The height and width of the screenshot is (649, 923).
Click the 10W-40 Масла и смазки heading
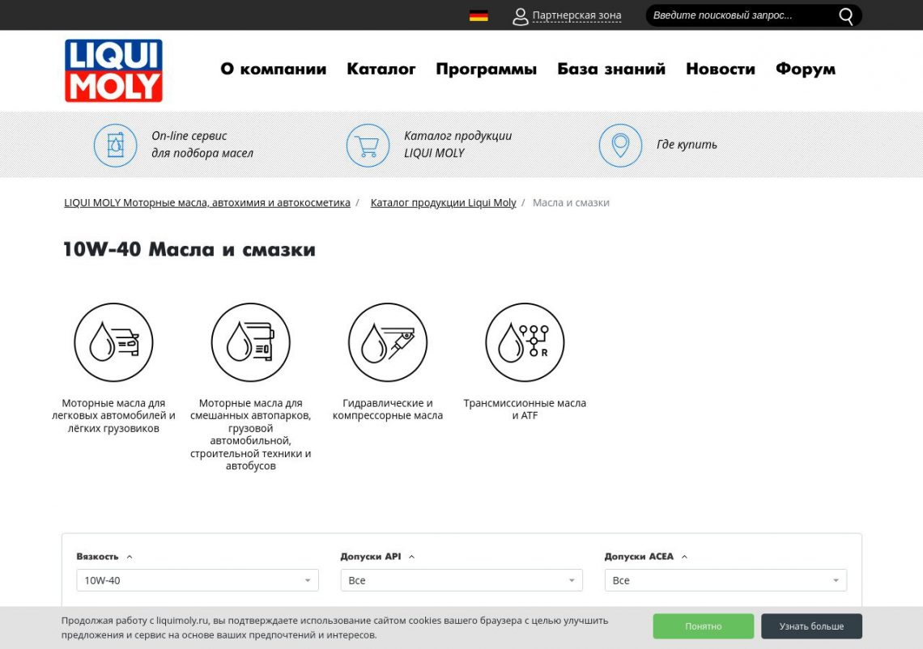pos(189,249)
